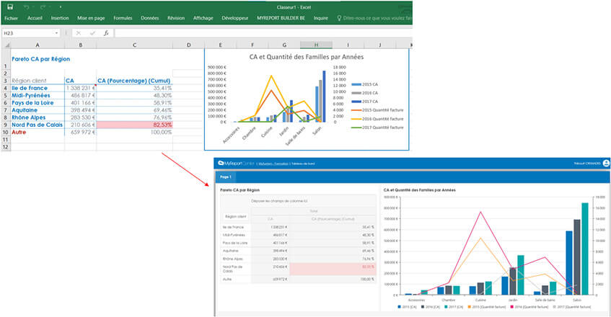The width and height of the screenshot is (611, 317).
Task: Click inside the Excel formula bar
Action: point(263,33)
